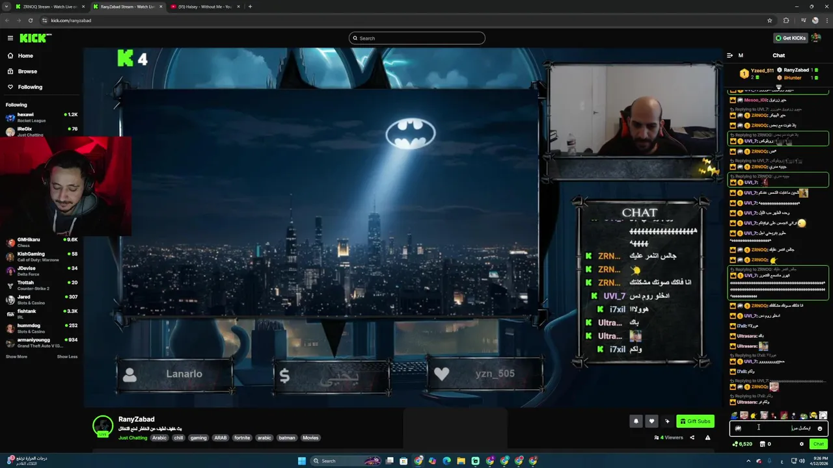The width and height of the screenshot is (833, 468).
Task: Open KishGaming channel in sidebar
Action: 41,257
